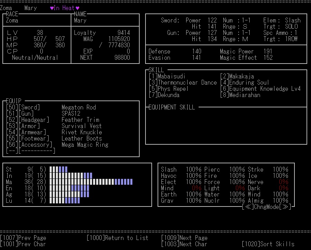Choose the [55] Footwear slot

coord(28,138)
